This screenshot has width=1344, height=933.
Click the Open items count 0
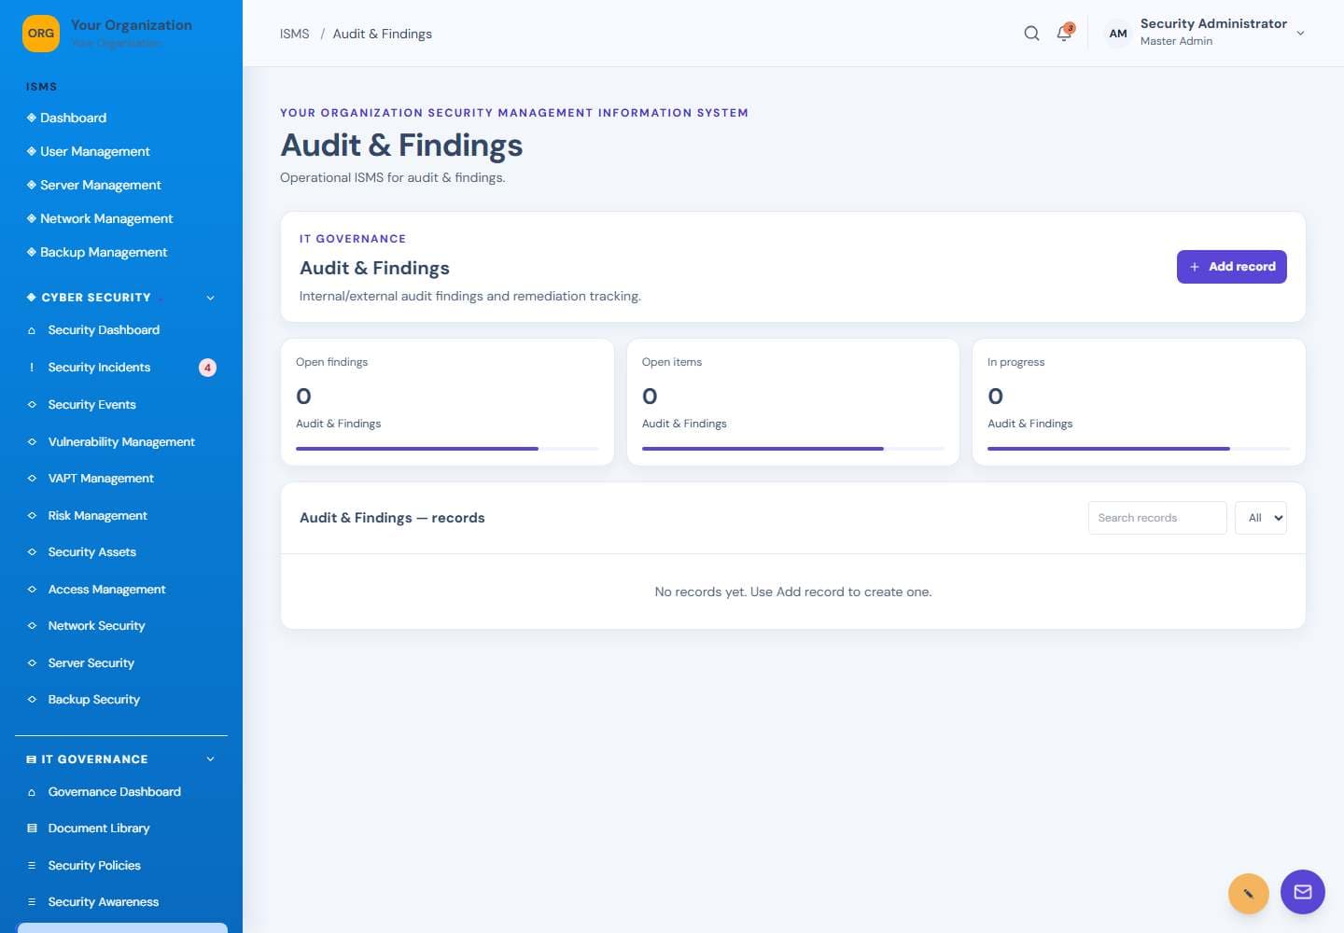click(x=650, y=397)
